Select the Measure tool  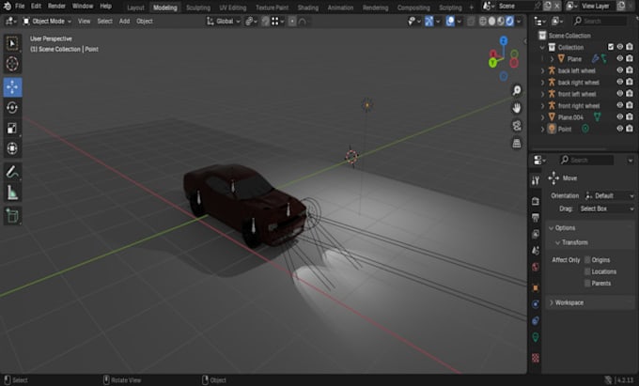click(x=12, y=193)
